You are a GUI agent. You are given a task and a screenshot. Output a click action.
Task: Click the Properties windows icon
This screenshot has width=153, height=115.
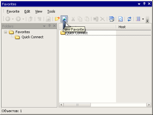[x=112, y=19]
